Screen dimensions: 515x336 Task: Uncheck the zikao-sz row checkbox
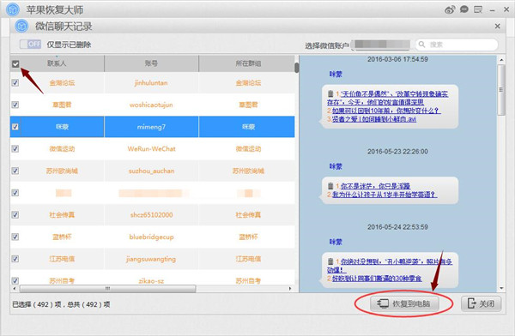pyautogui.click(x=15, y=280)
